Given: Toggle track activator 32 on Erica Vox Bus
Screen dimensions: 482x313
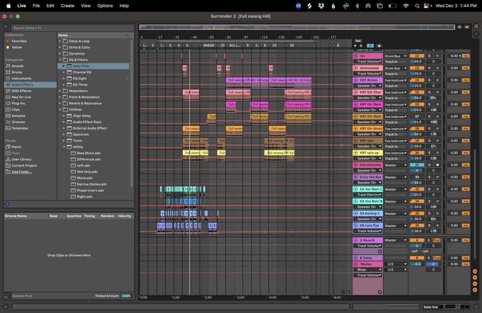Looking at the screenshot, I should [x=417, y=177].
